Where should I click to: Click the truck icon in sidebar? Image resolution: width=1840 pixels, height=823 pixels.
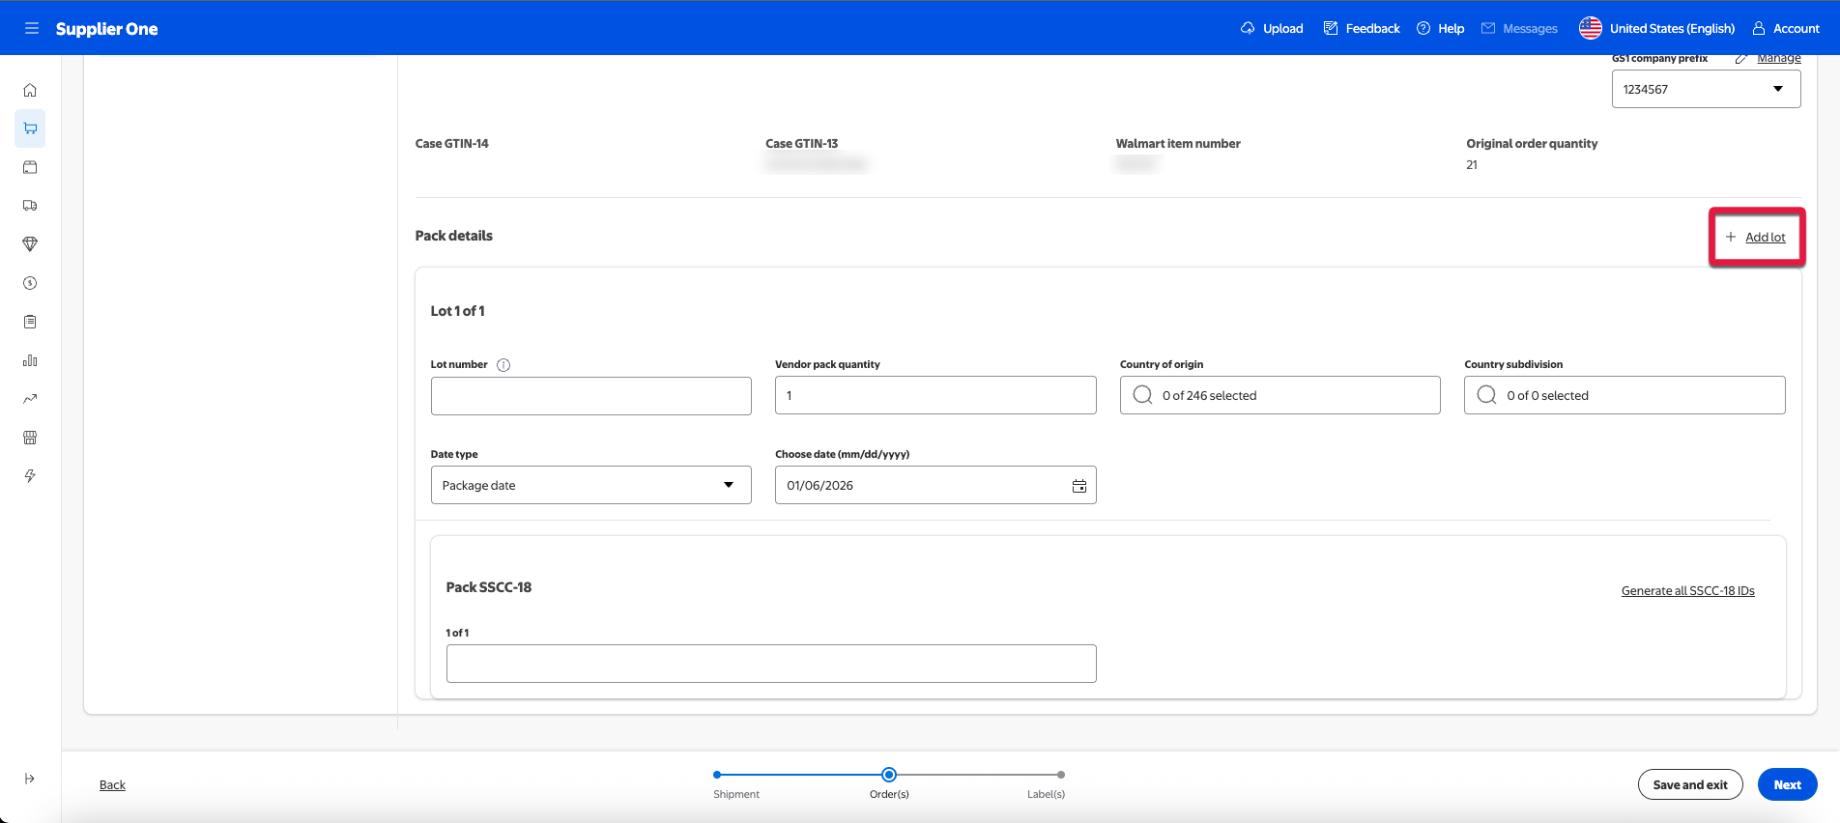(x=30, y=206)
